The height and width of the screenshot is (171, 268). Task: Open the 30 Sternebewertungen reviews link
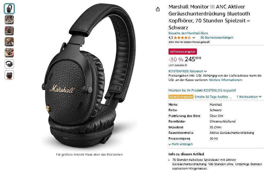[x=217, y=37]
